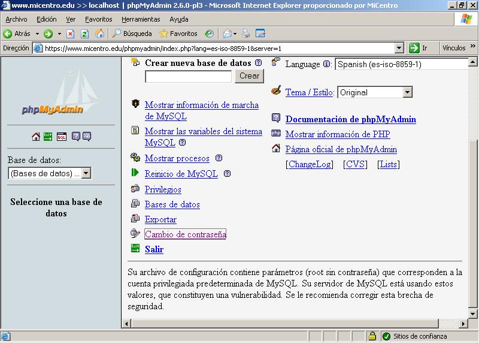Open the Ayuda menu

(178, 19)
